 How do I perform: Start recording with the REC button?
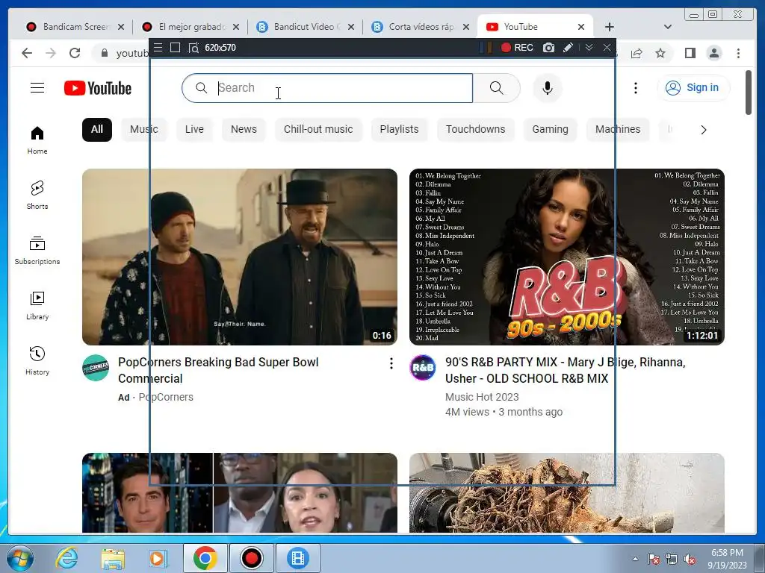pyautogui.click(x=517, y=48)
